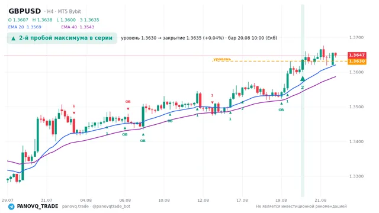Click the 'O 1.3607' open value
Image resolution: width=379 pixels, height=213 pixels.
18,20
